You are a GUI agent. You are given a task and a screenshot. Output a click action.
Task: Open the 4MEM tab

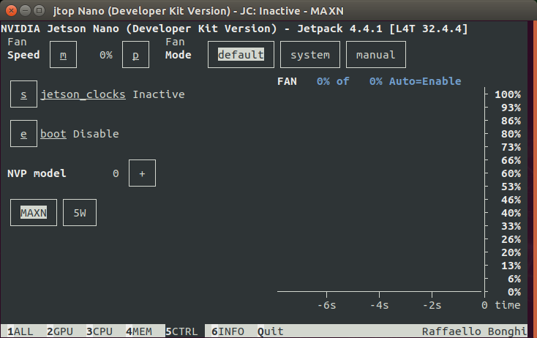click(139, 331)
